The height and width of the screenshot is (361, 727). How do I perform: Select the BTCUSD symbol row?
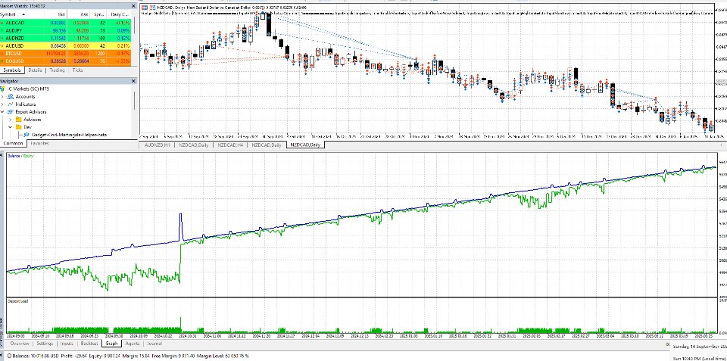point(66,54)
